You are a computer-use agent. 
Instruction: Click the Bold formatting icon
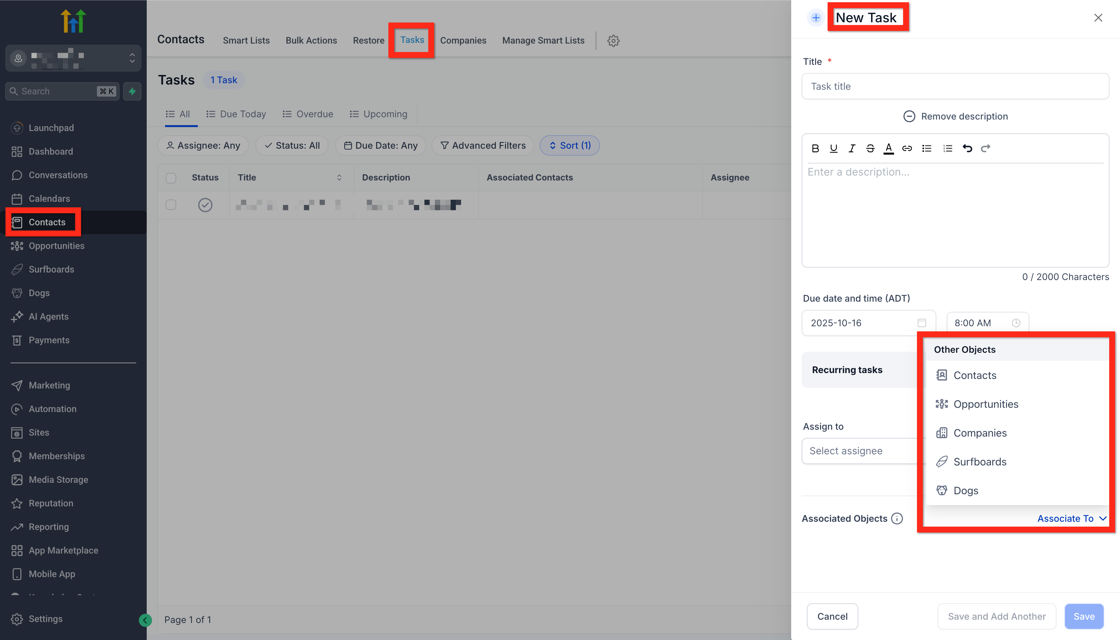coord(815,149)
